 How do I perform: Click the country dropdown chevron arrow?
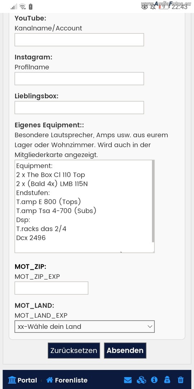pos(149,326)
